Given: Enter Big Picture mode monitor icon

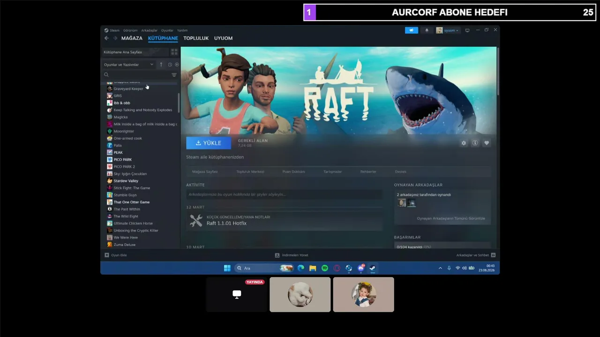Looking at the screenshot, I should 467,30.
